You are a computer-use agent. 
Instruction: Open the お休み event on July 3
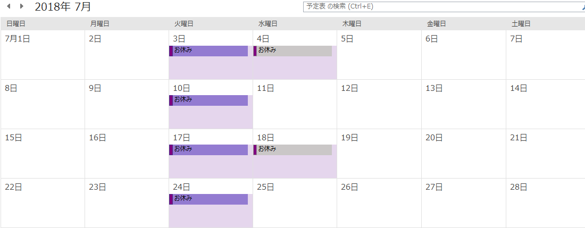click(208, 51)
